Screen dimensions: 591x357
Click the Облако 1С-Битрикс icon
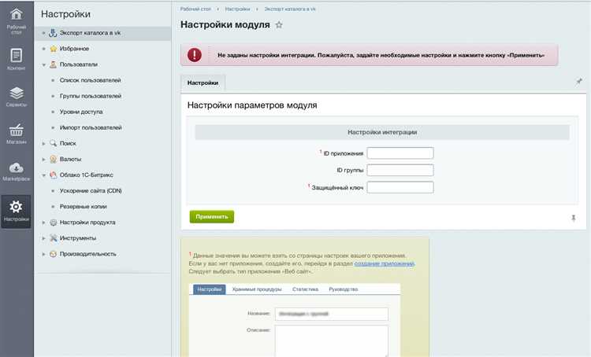[x=53, y=175]
